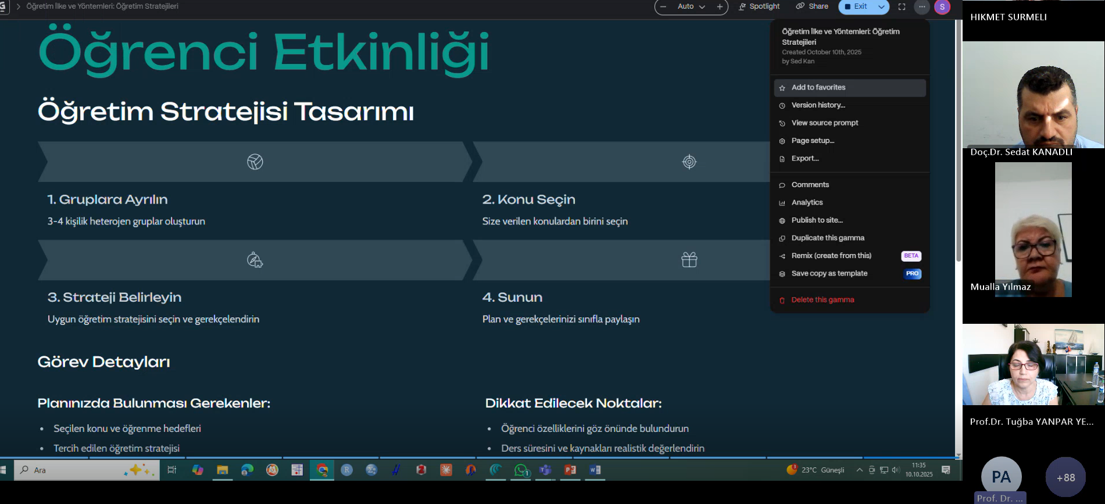Image resolution: width=1105 pixels, height=504 pixels.
Task: Click the zoom in plus icon
Action: [x=720, y=6]
